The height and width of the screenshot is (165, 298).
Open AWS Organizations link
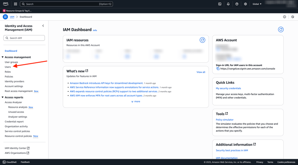coord(15,153)
